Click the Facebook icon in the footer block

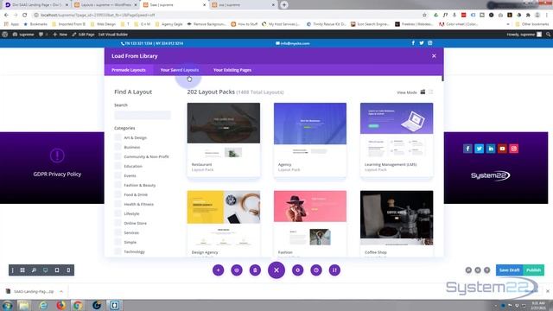pos(467,149)
